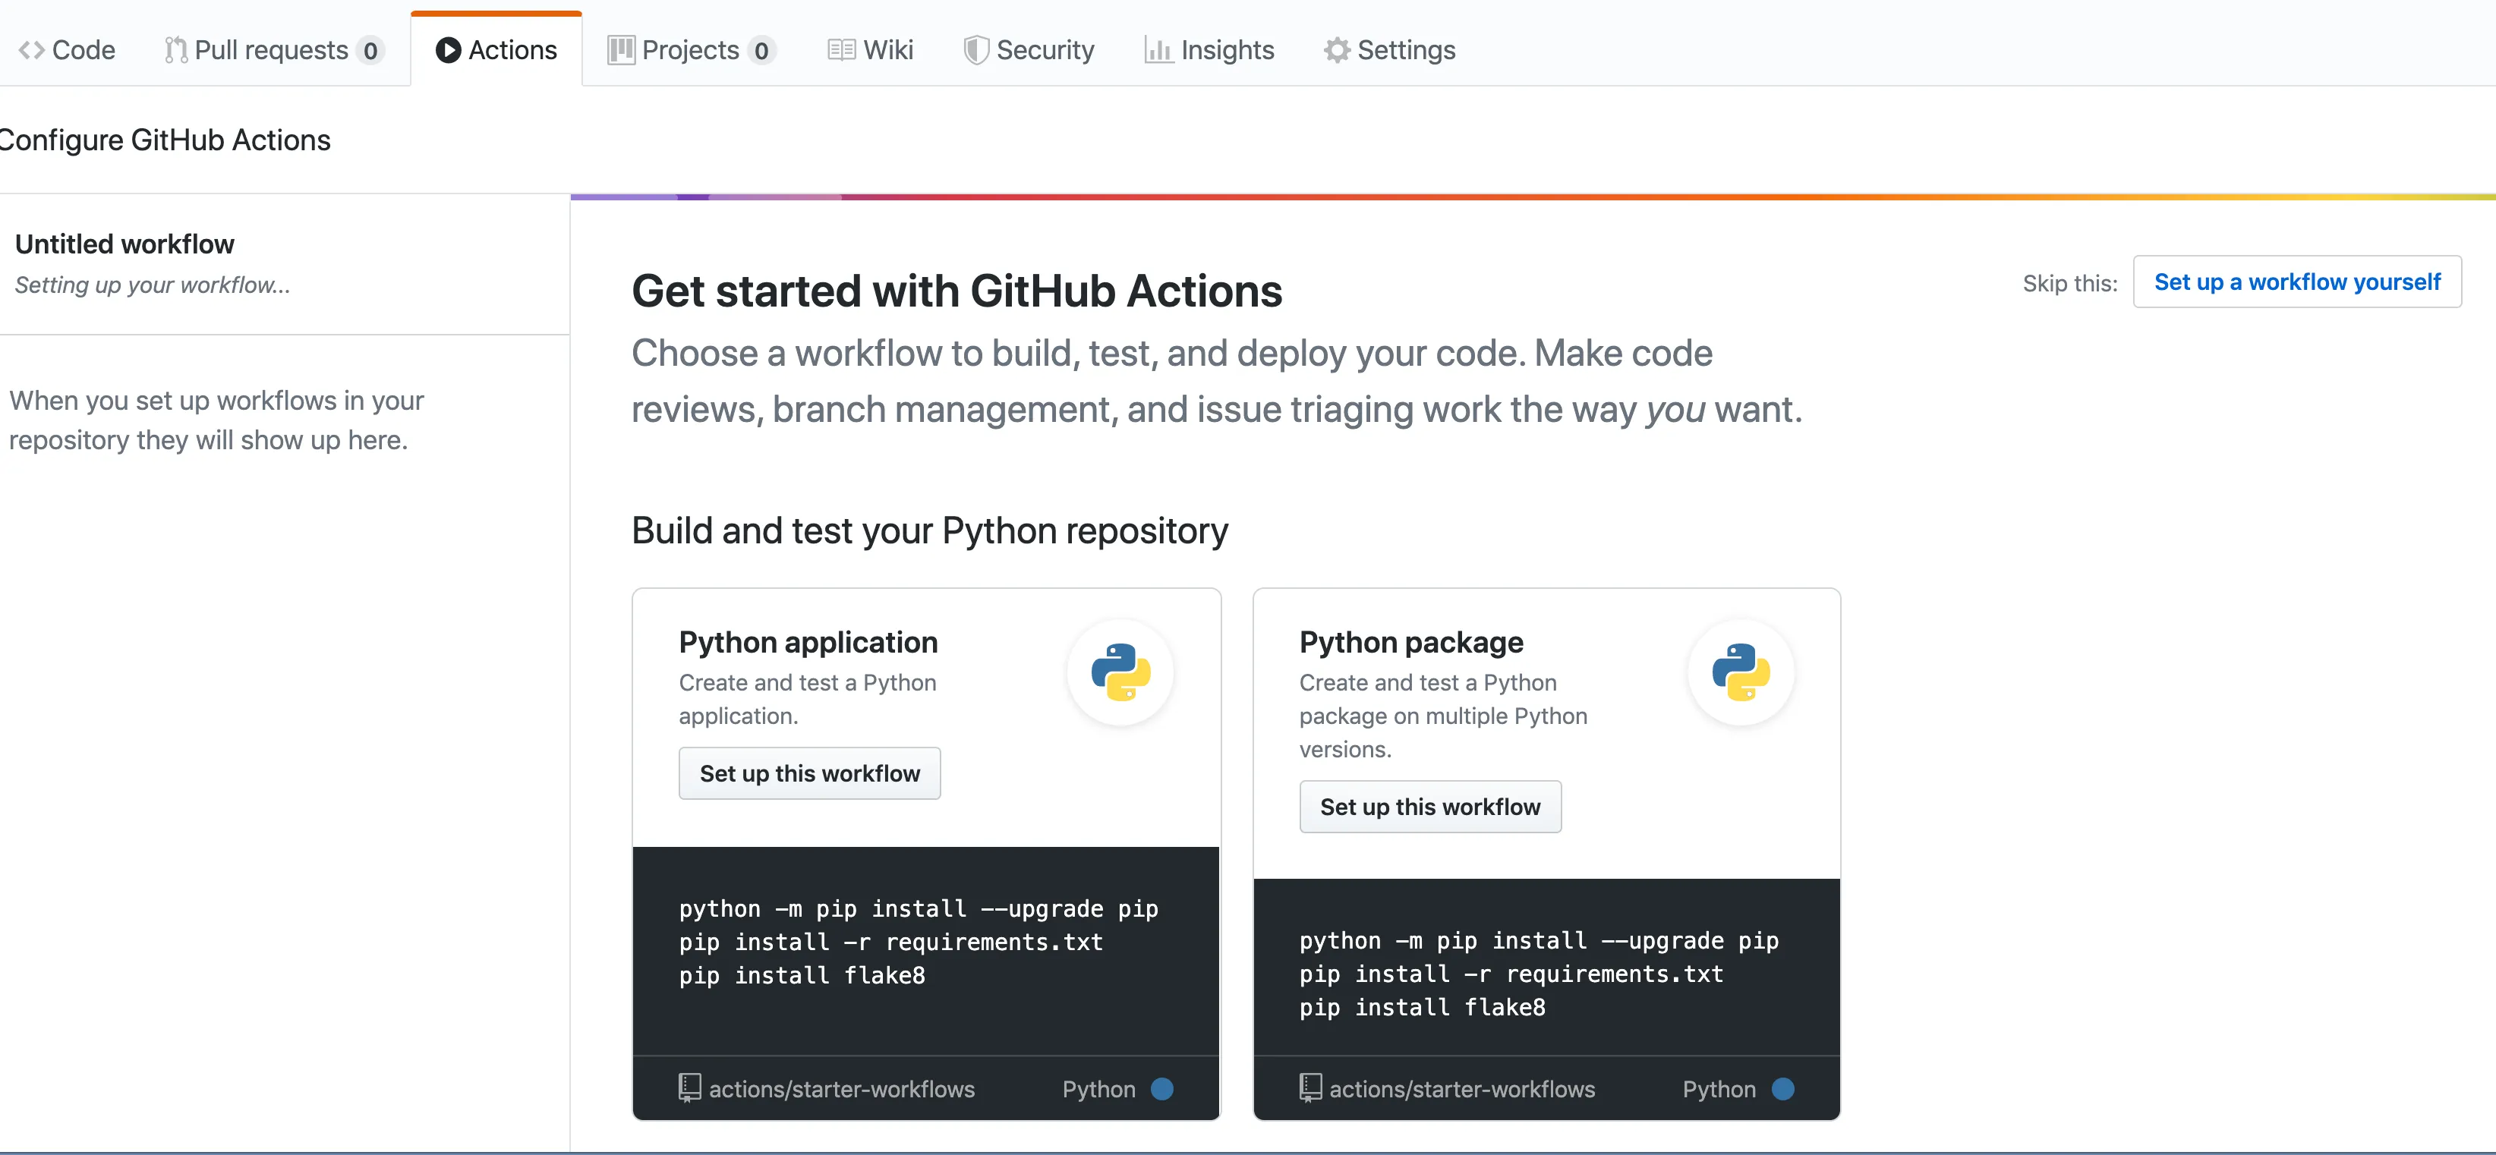
Task: Open actions/starter-workflows link under Python application
Action: point(841,1089)
